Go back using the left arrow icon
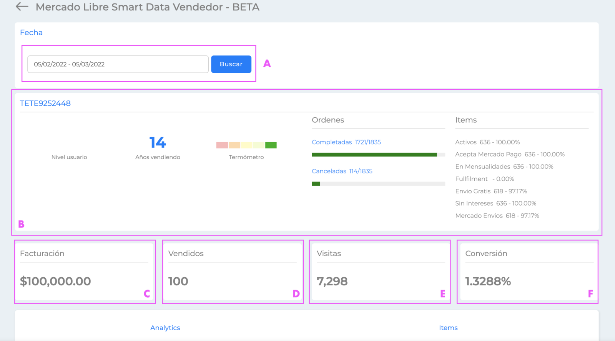615x341 pixels. (22, 7)
